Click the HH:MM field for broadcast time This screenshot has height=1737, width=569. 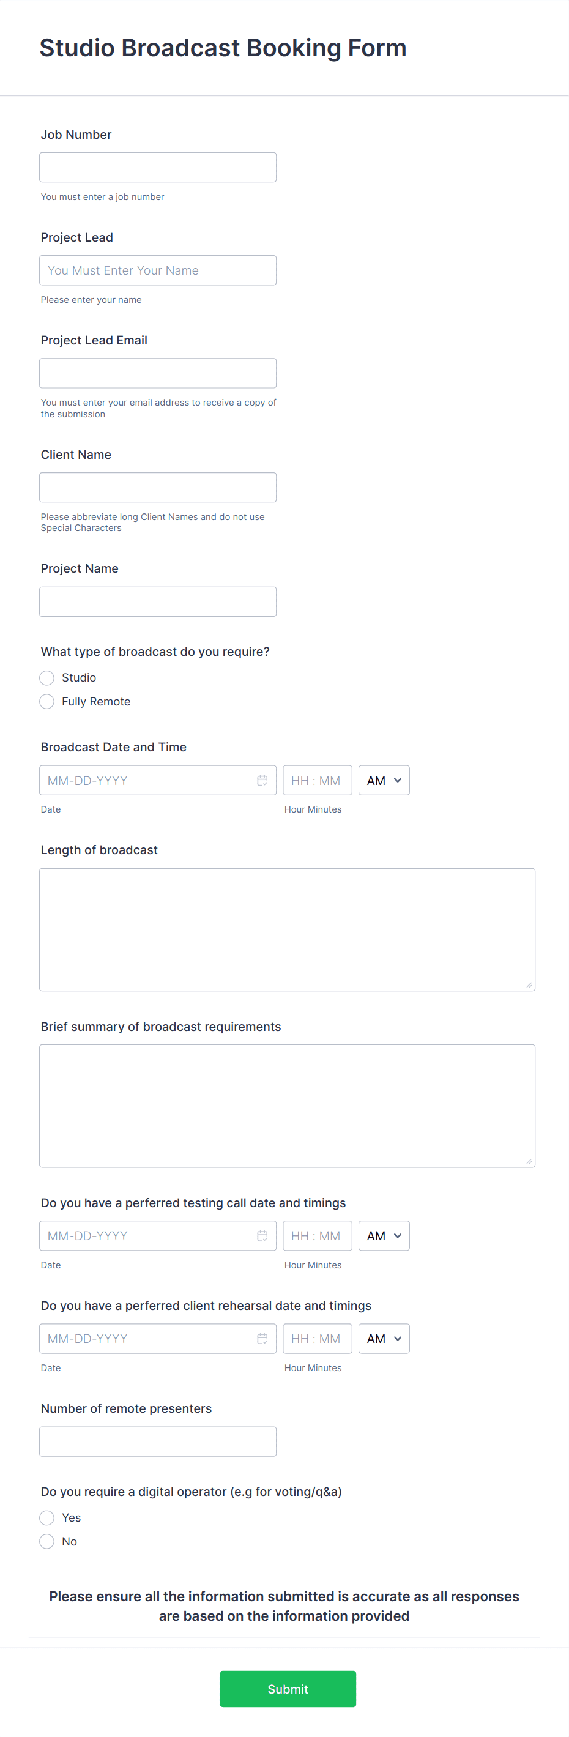(317, 780)
